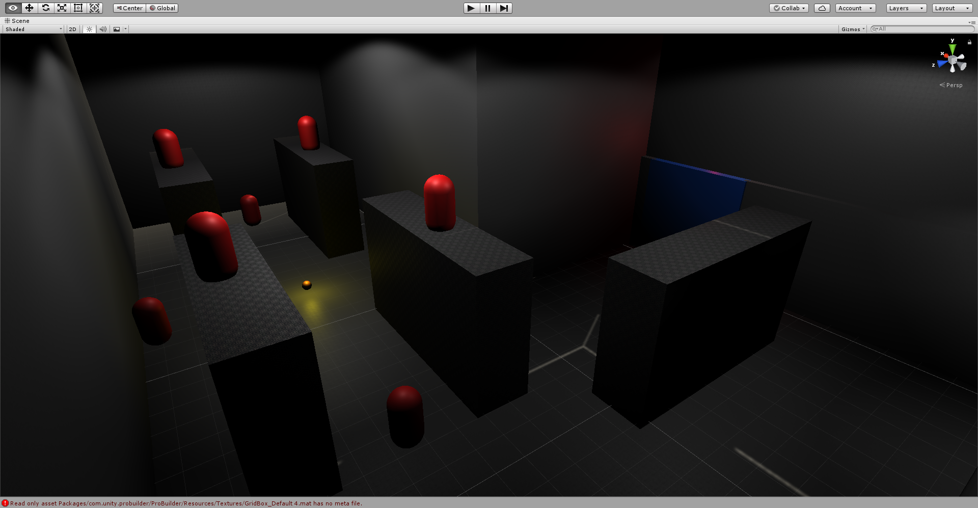Open the Scene panel options menu
This screenshot has width=978, height=508.
pos(972,22)
